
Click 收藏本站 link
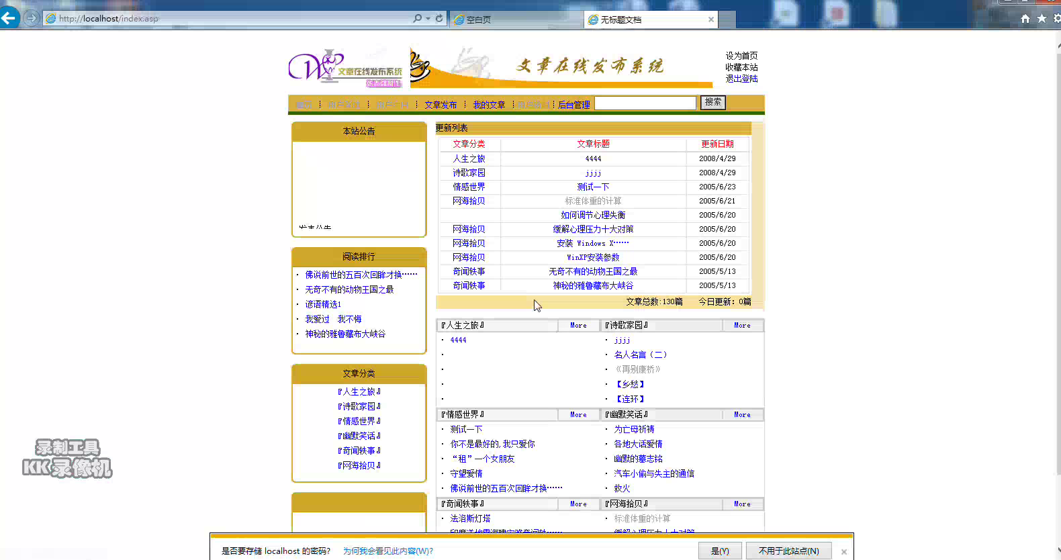point(741,67)
